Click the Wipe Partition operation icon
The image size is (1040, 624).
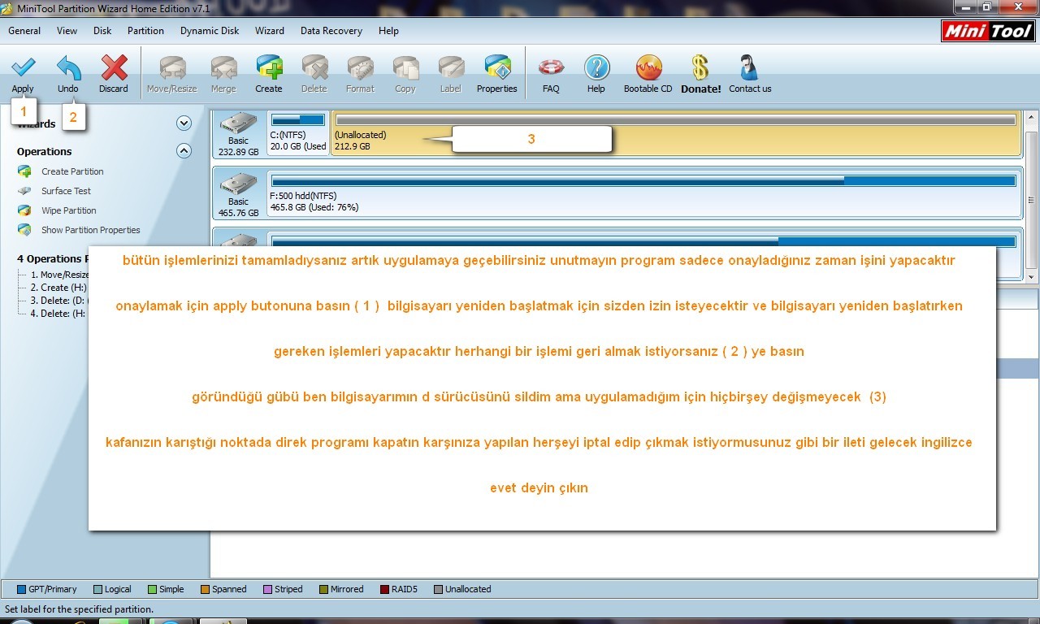25,210
